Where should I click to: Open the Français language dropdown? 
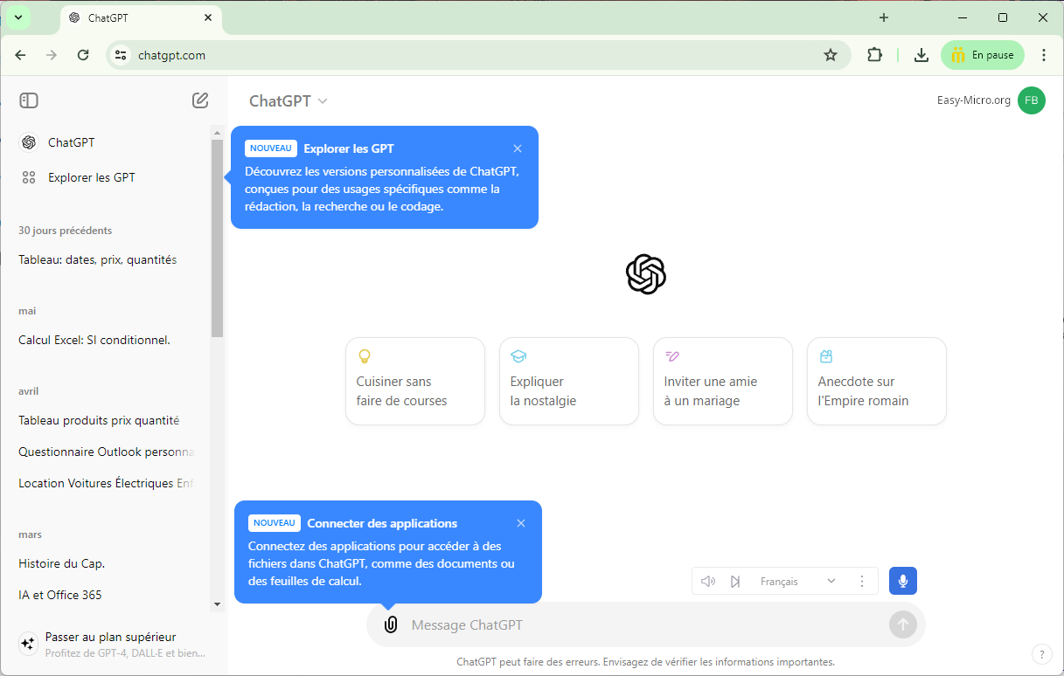797,581
